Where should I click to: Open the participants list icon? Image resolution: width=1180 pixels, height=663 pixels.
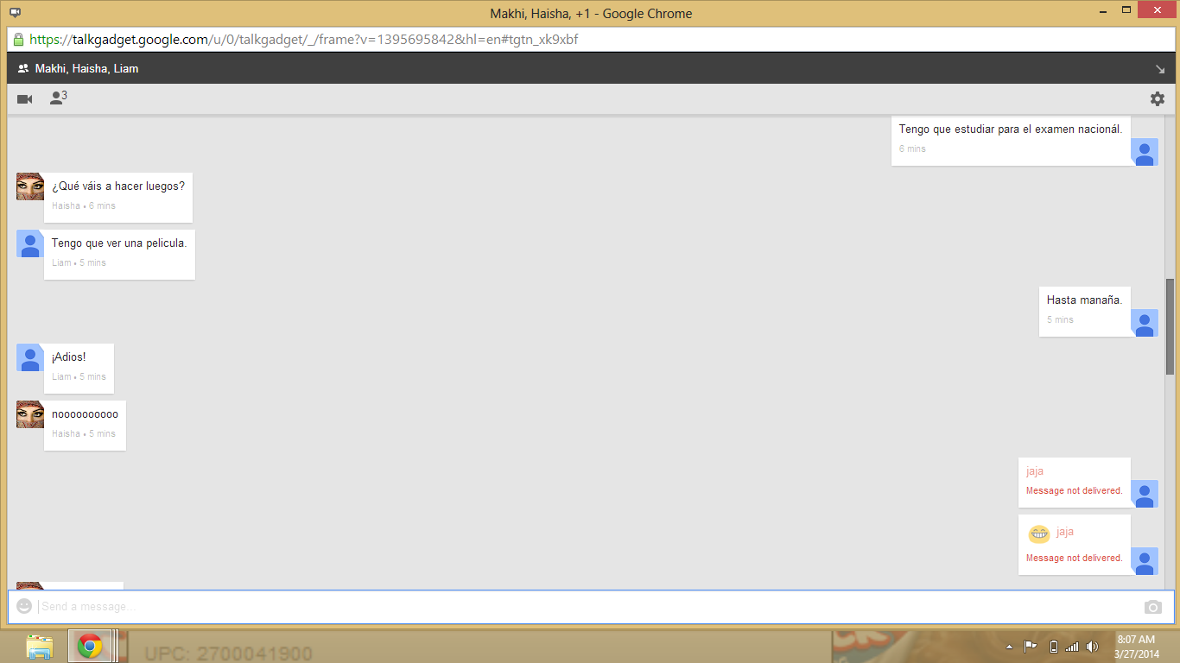coord(57,98)
